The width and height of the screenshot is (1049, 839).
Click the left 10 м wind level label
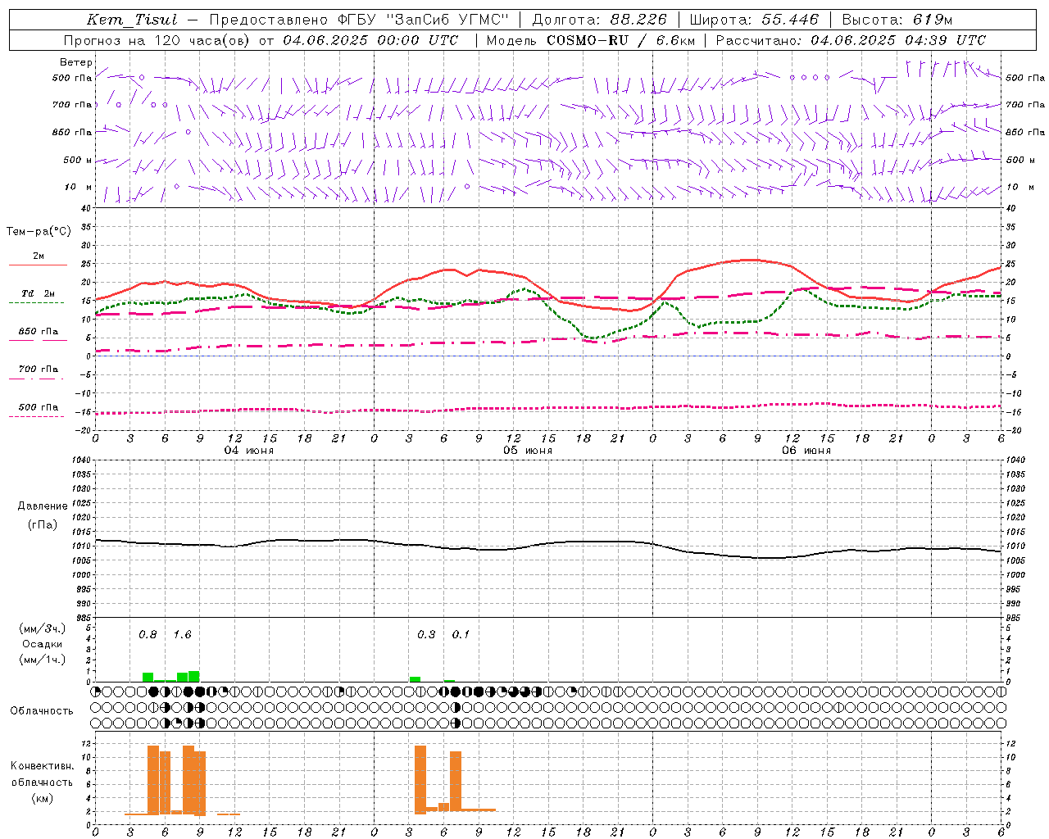tap(79, 187)
